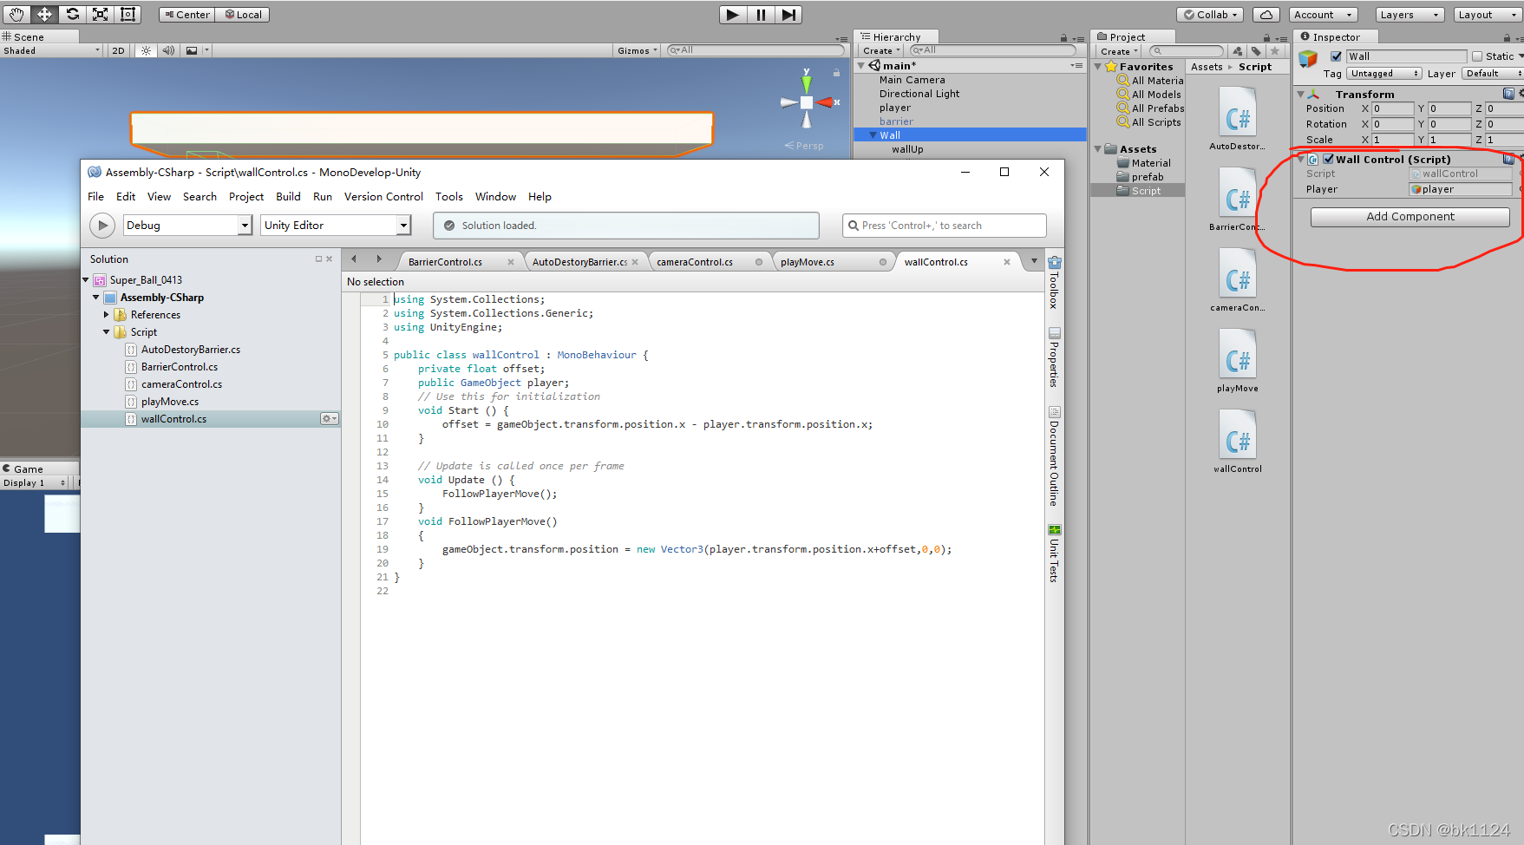Image resolution: width=1524 pixels, height=845 pixels.
Task: Select Main Camera in Hierarchy
Action: tap(912, 80)
